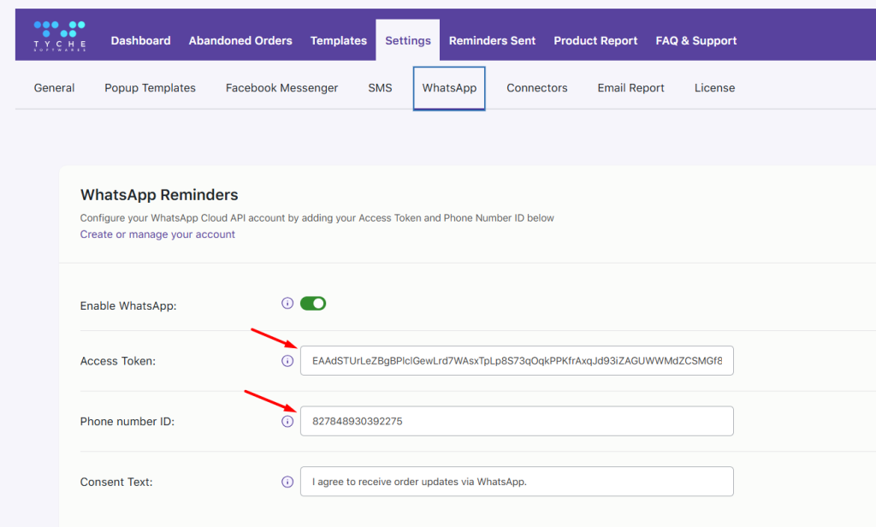Open the Templates section
The image size is (876, 527).
[338, 40]
